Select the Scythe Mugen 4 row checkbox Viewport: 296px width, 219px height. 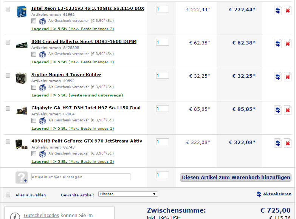pos(8,75)
